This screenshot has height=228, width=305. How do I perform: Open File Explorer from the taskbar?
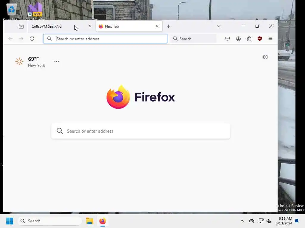[x=90, y=221]
